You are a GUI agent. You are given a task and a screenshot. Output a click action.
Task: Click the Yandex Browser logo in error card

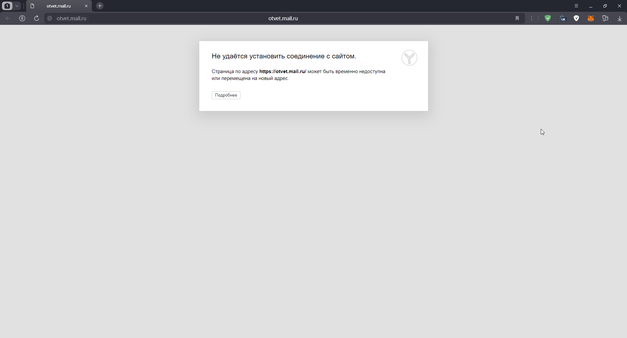pos(409,58)
